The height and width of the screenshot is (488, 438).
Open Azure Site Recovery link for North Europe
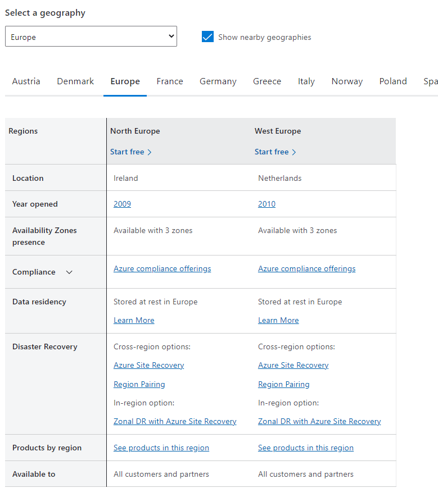[149, 365]
